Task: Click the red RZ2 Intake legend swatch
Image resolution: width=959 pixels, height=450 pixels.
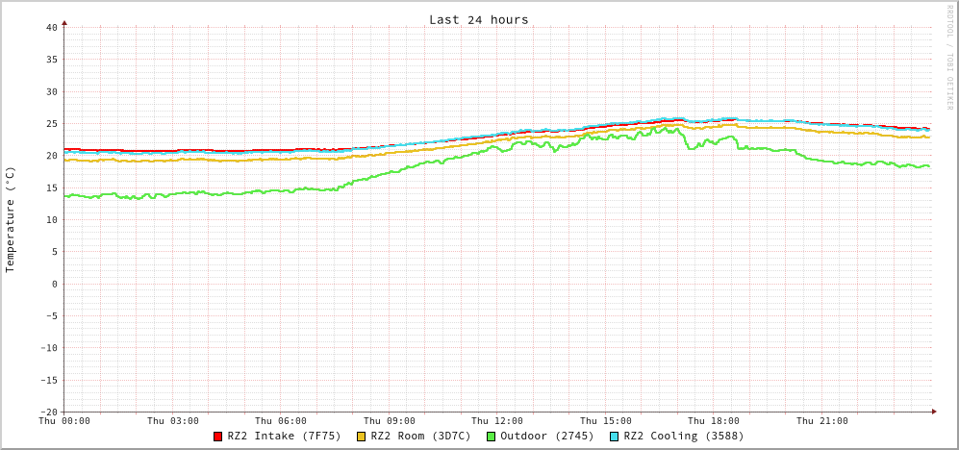Action: coord(217,437)
